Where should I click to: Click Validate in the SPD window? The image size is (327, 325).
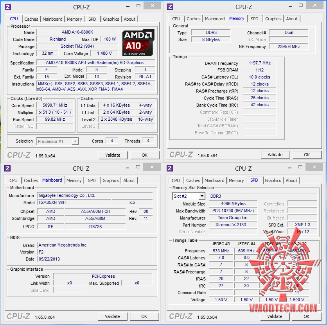(x=275, y=316)
